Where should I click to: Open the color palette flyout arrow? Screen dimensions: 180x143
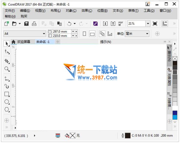(x=175, y=44)
